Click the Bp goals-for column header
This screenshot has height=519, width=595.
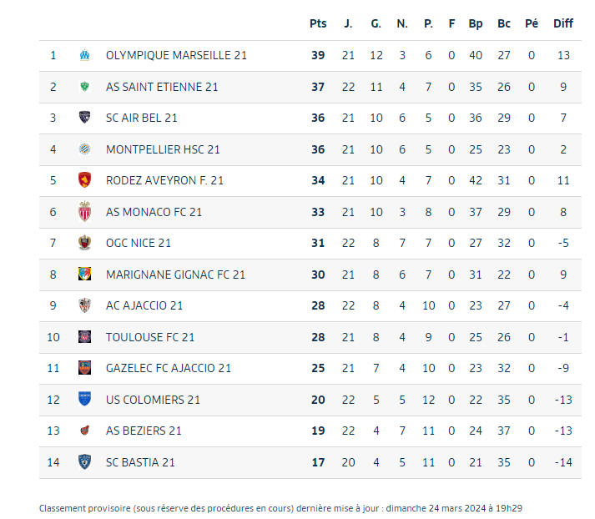[x=476, y=23]
